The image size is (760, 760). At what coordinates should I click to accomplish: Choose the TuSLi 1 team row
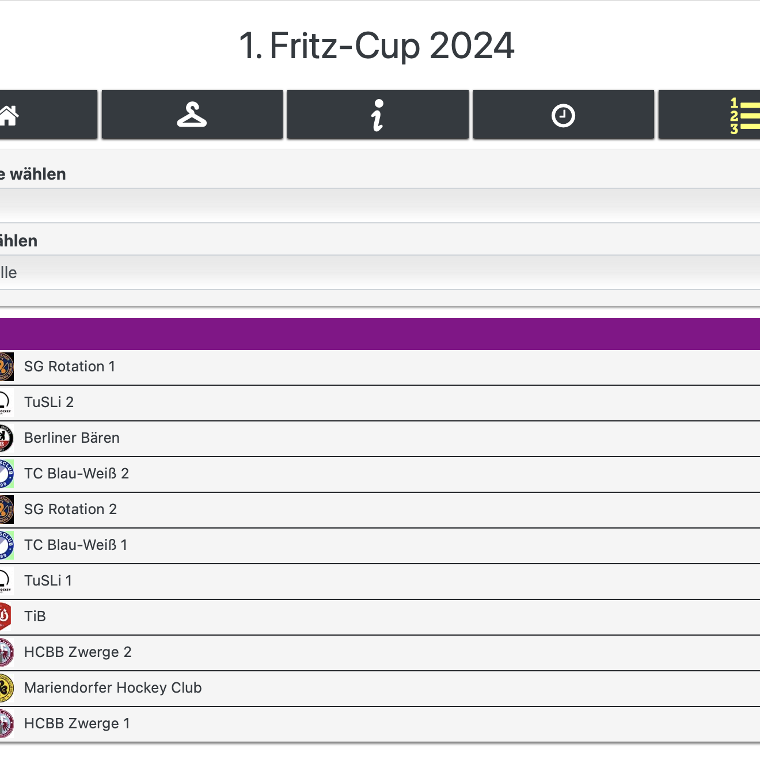[x=48, y=581]
